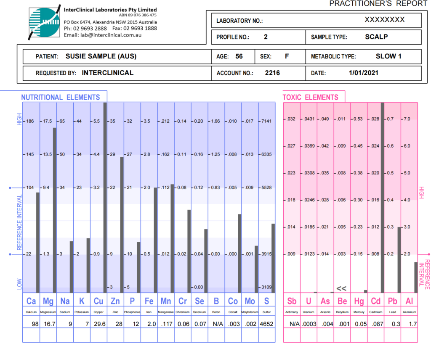Click the Se Selenium element symbol
The height and width of the screenshot is (346, 431).
pos(199,301)
